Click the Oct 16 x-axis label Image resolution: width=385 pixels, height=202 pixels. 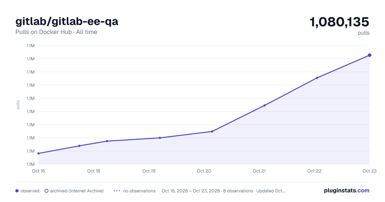tap(38, 171)
